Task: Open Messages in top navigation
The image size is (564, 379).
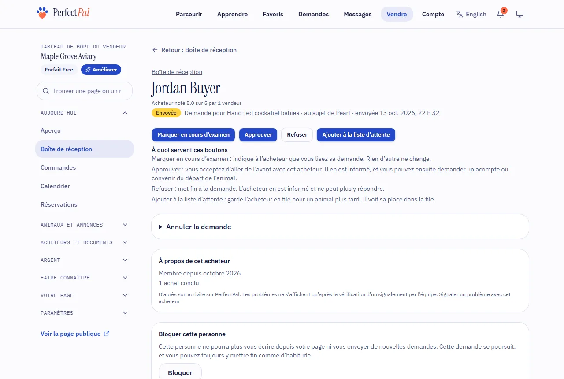Action: pyautogui.click(x=358, y=14)
